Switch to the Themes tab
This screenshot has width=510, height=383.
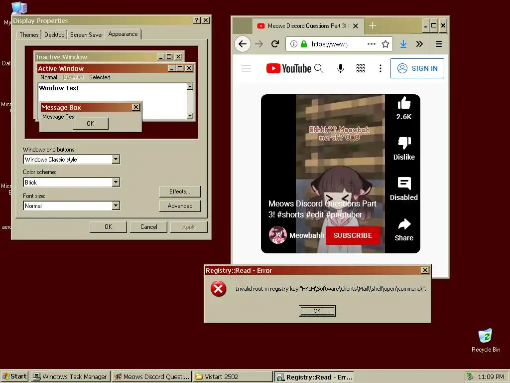tap(29, 34)
